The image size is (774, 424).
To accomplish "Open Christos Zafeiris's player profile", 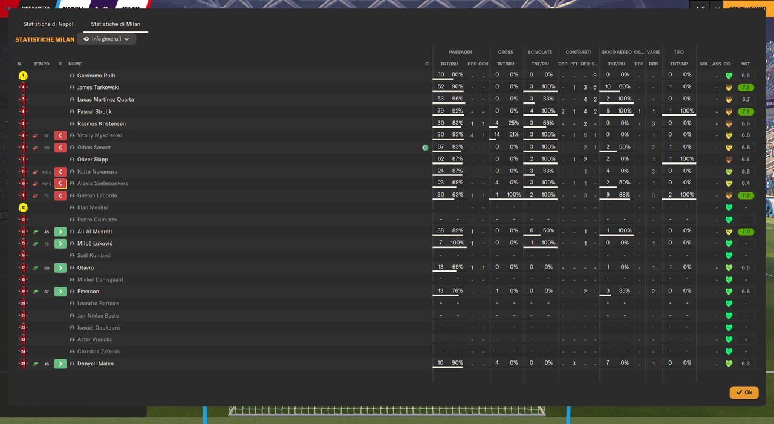I will click(x=99, y=351).
